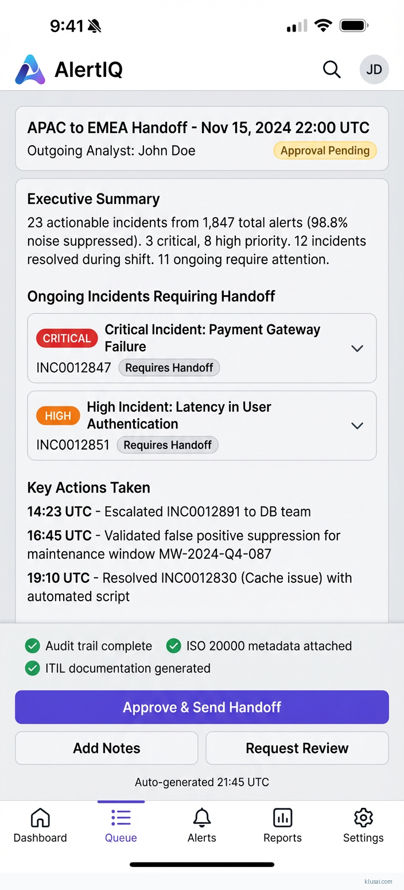Open search using the magnifier icon

coord(332,69)
